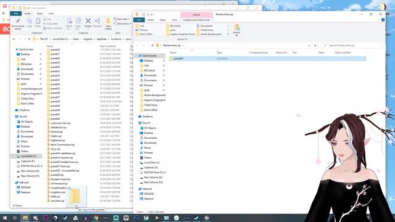Select GENGAR under Network in zip window
Image resolution: width=395 pixels, height=222 pixels.
pos(149,194)
